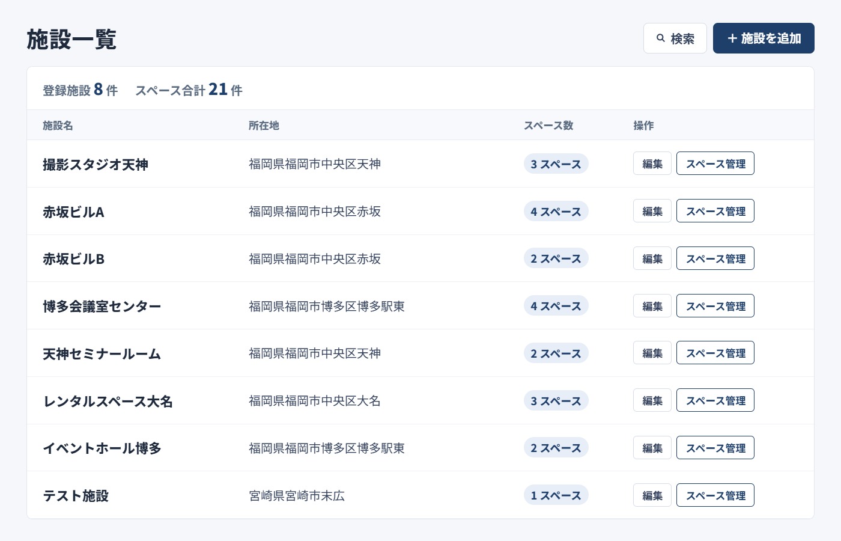
Task: Click 編集 for イベントホール博多
Action: 652,448
